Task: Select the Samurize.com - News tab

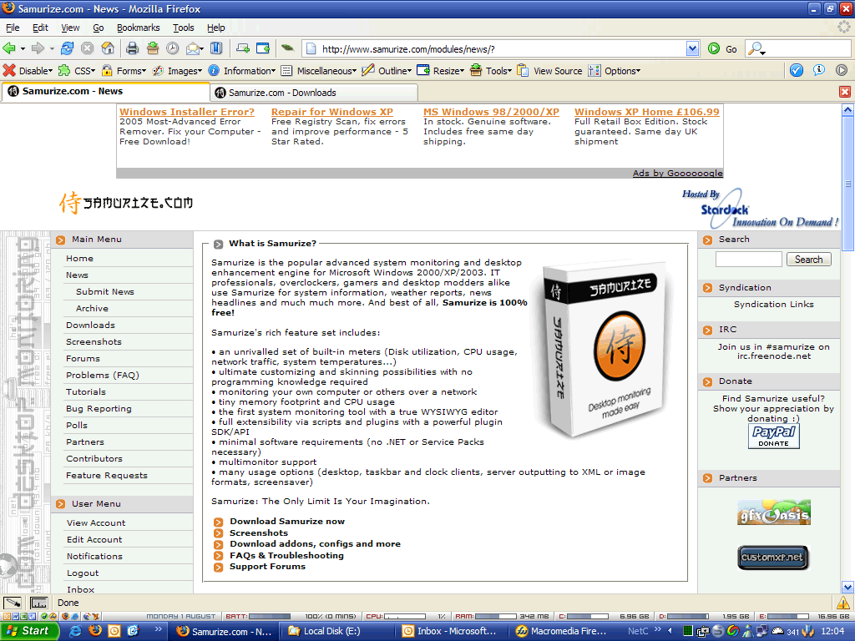Action: (106, 92)
